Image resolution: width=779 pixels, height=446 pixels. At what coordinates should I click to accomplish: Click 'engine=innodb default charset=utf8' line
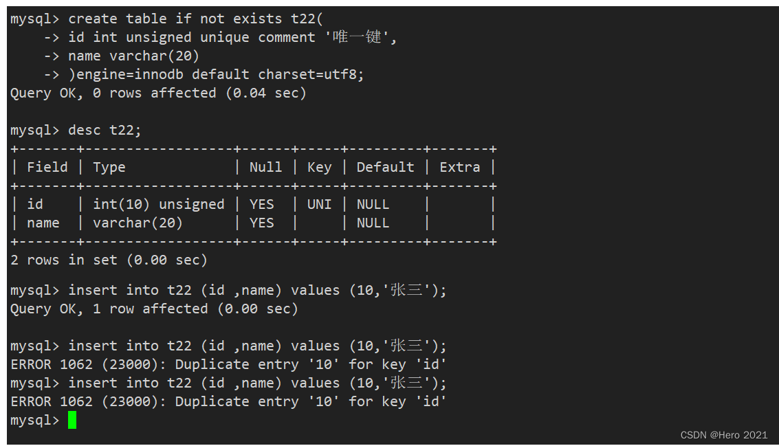point(216,74)
